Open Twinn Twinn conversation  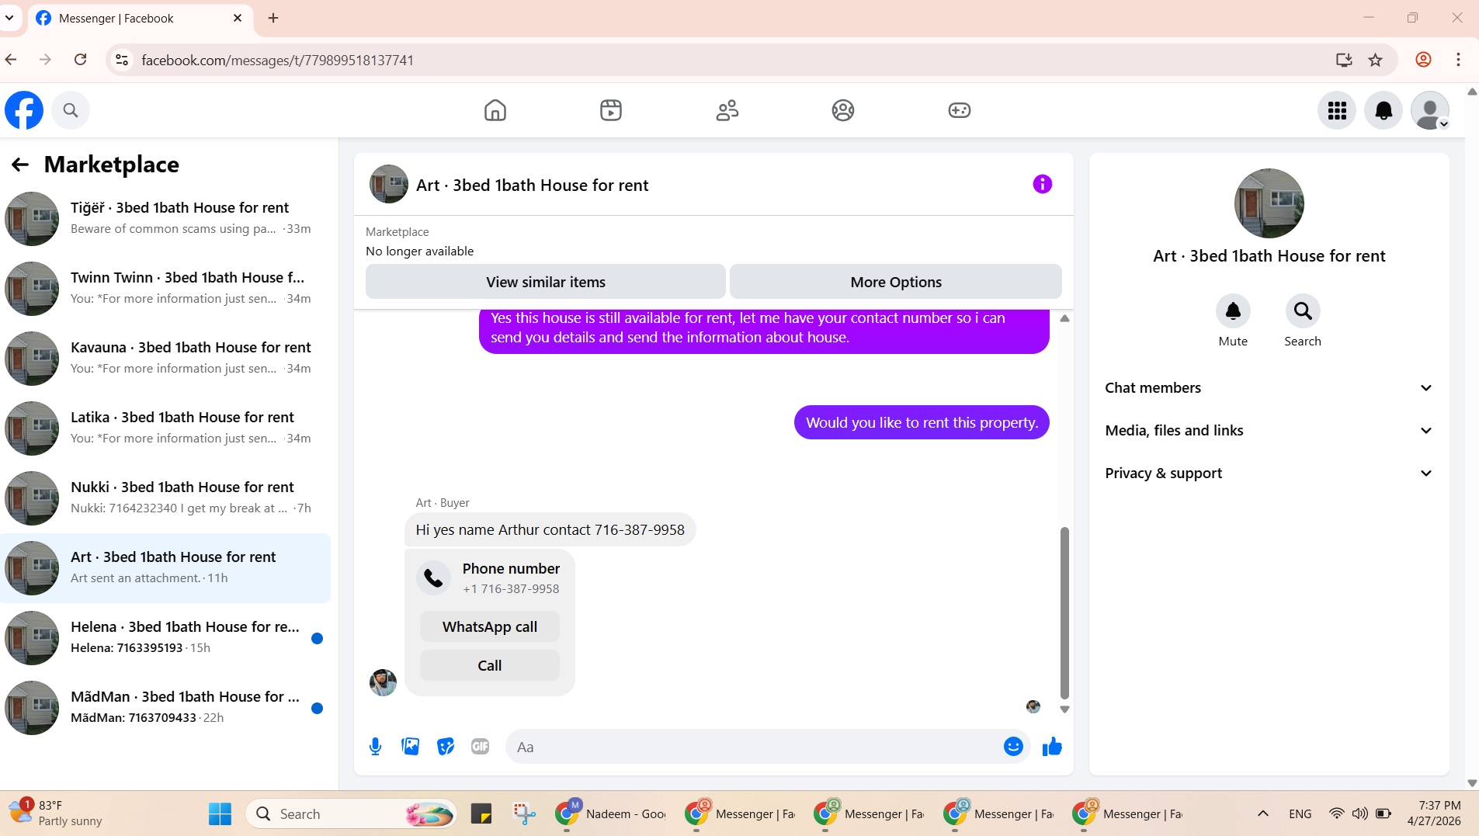point(165,289)
